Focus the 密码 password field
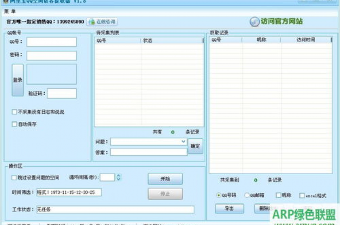Screen dimensions: 340x225 (x=52, y=56)
